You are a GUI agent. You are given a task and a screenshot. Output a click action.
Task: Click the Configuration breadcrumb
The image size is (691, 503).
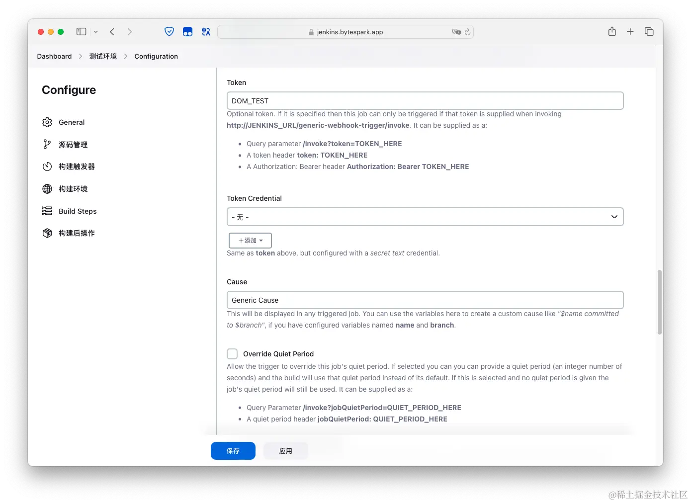pyautogui.click(x=156, y=56)
